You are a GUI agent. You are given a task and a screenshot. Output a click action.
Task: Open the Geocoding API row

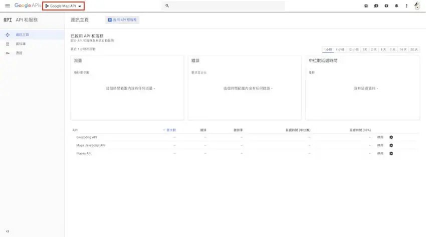tap(87, 137)
